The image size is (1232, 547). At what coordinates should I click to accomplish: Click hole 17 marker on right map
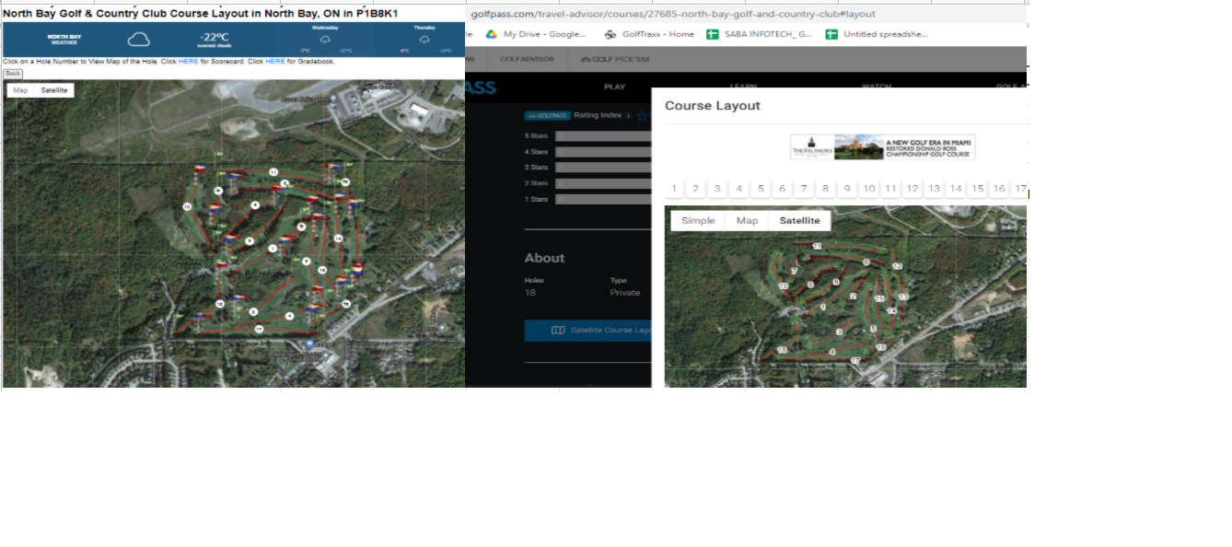pyautogui.click(x=854, y=361)
